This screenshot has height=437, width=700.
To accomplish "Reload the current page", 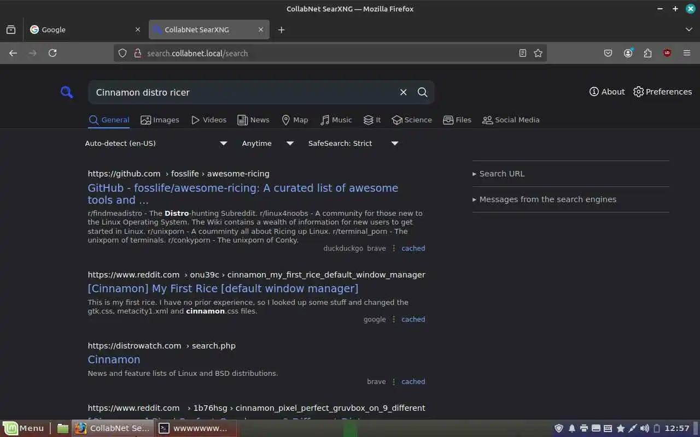I will click(52, 53).
